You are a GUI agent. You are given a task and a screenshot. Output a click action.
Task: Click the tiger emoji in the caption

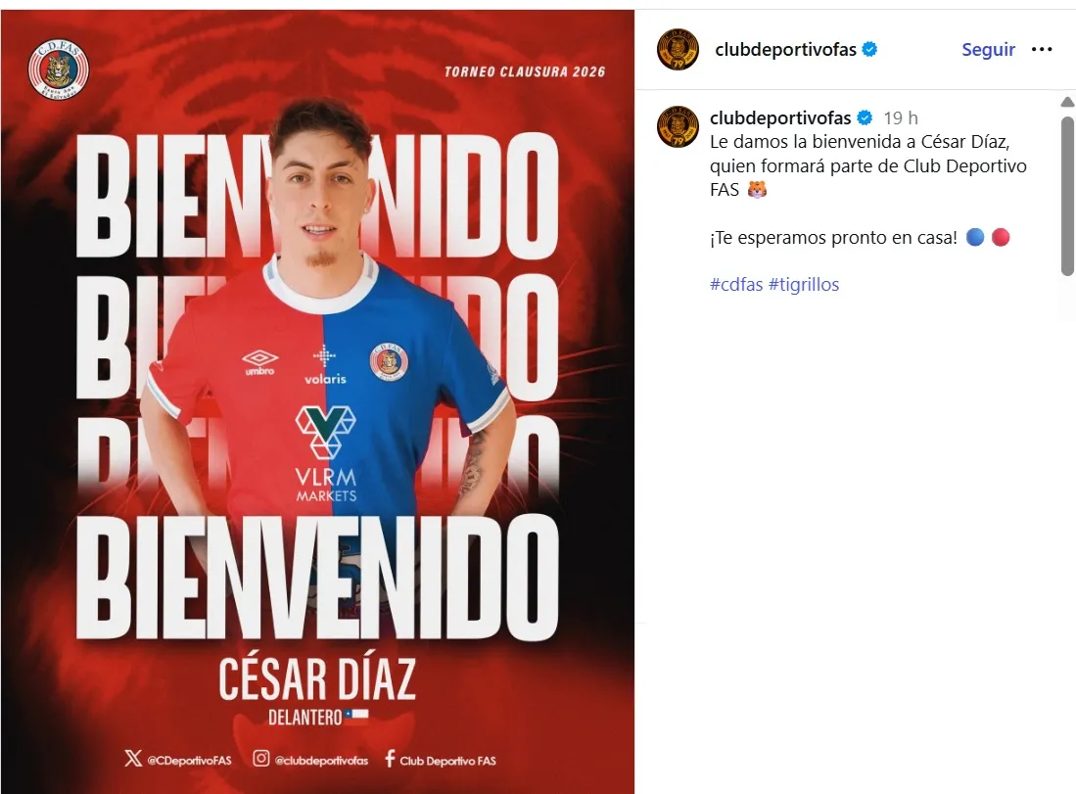click(757, 189)
